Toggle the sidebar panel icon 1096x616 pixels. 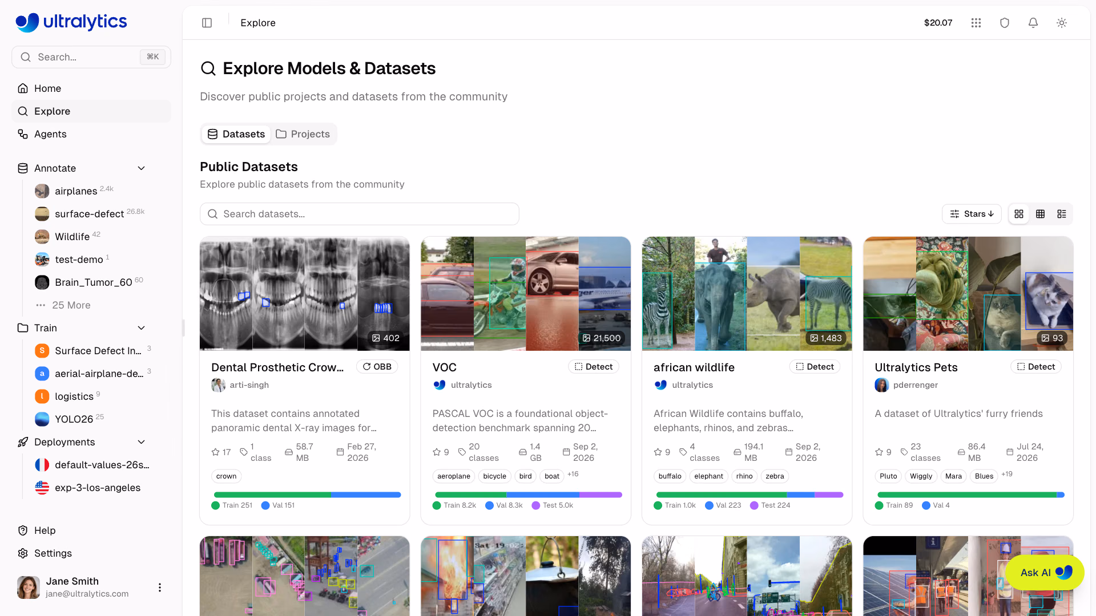207,23
